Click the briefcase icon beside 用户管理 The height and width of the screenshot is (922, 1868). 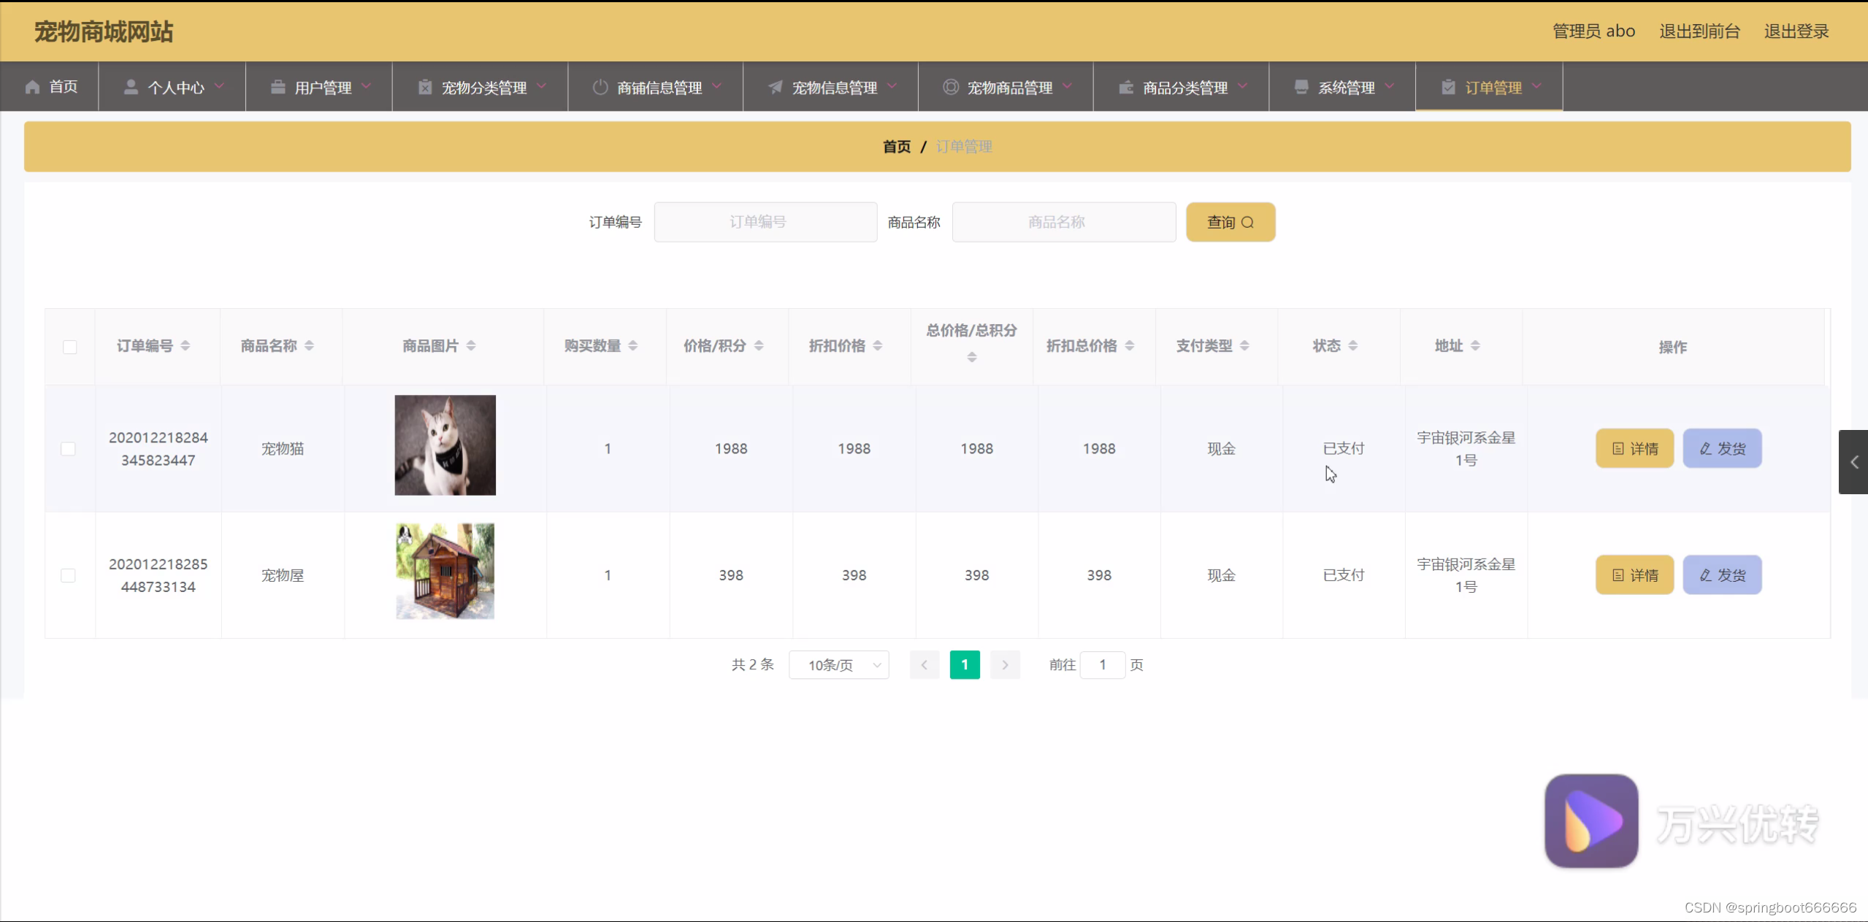[278, 88]
